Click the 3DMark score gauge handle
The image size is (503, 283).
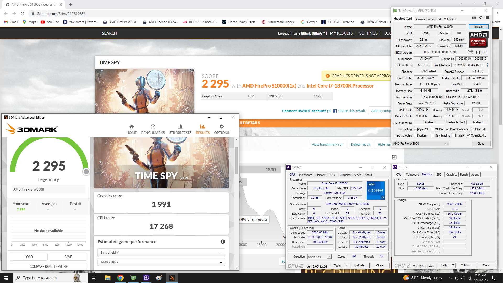pos(86,172)
